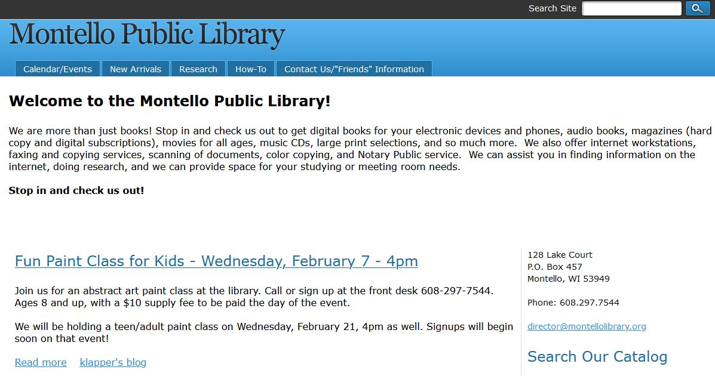This screenshot has width=715, height=376.
Task: Click the Read more link
Action: [x=41, y=362]
